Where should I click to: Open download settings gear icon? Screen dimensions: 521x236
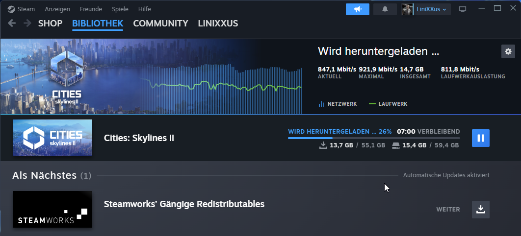(508, 51)
